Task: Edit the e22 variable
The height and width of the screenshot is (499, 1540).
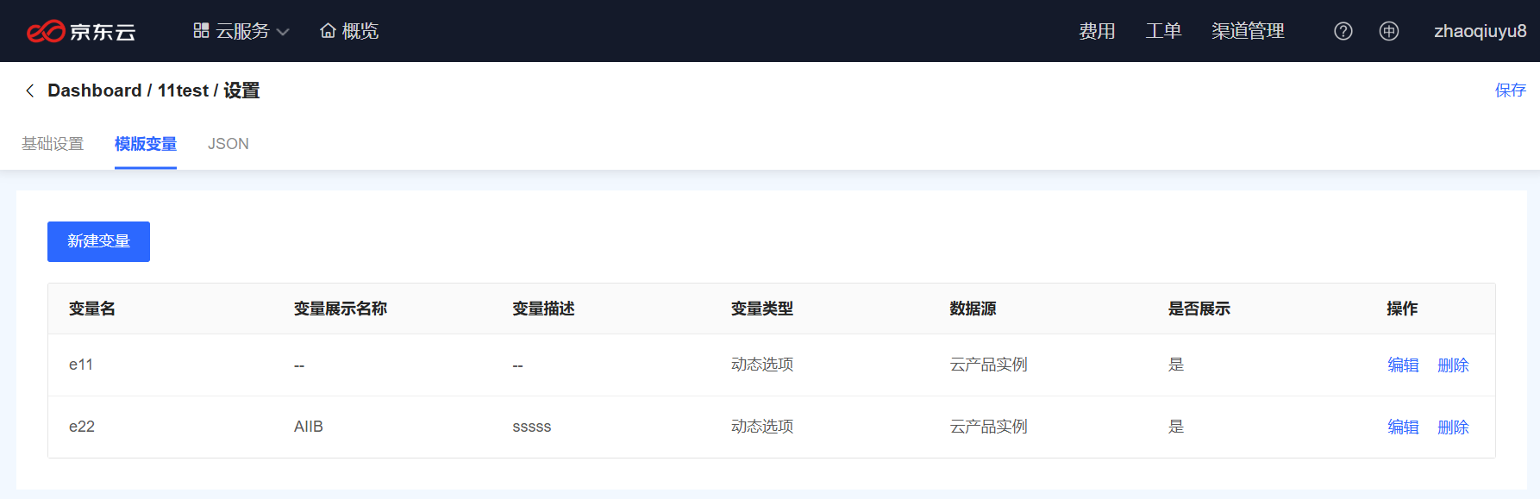Action: [1403, 427]
